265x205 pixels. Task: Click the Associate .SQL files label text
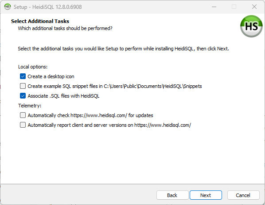[x=63, y=96]
